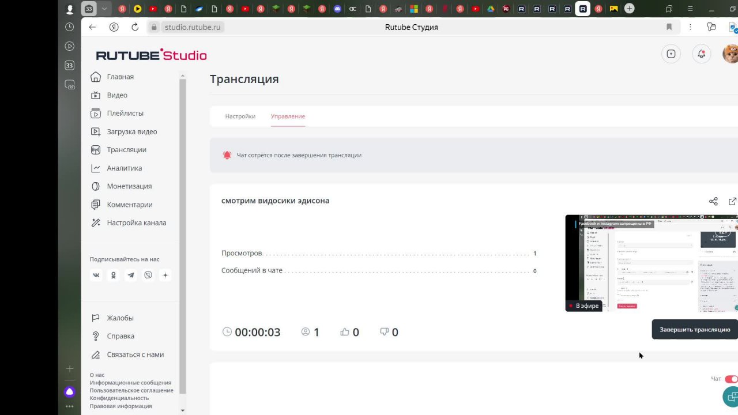
Task: Click the dislikes thumbs-down counter
Action: pos(389,332)
